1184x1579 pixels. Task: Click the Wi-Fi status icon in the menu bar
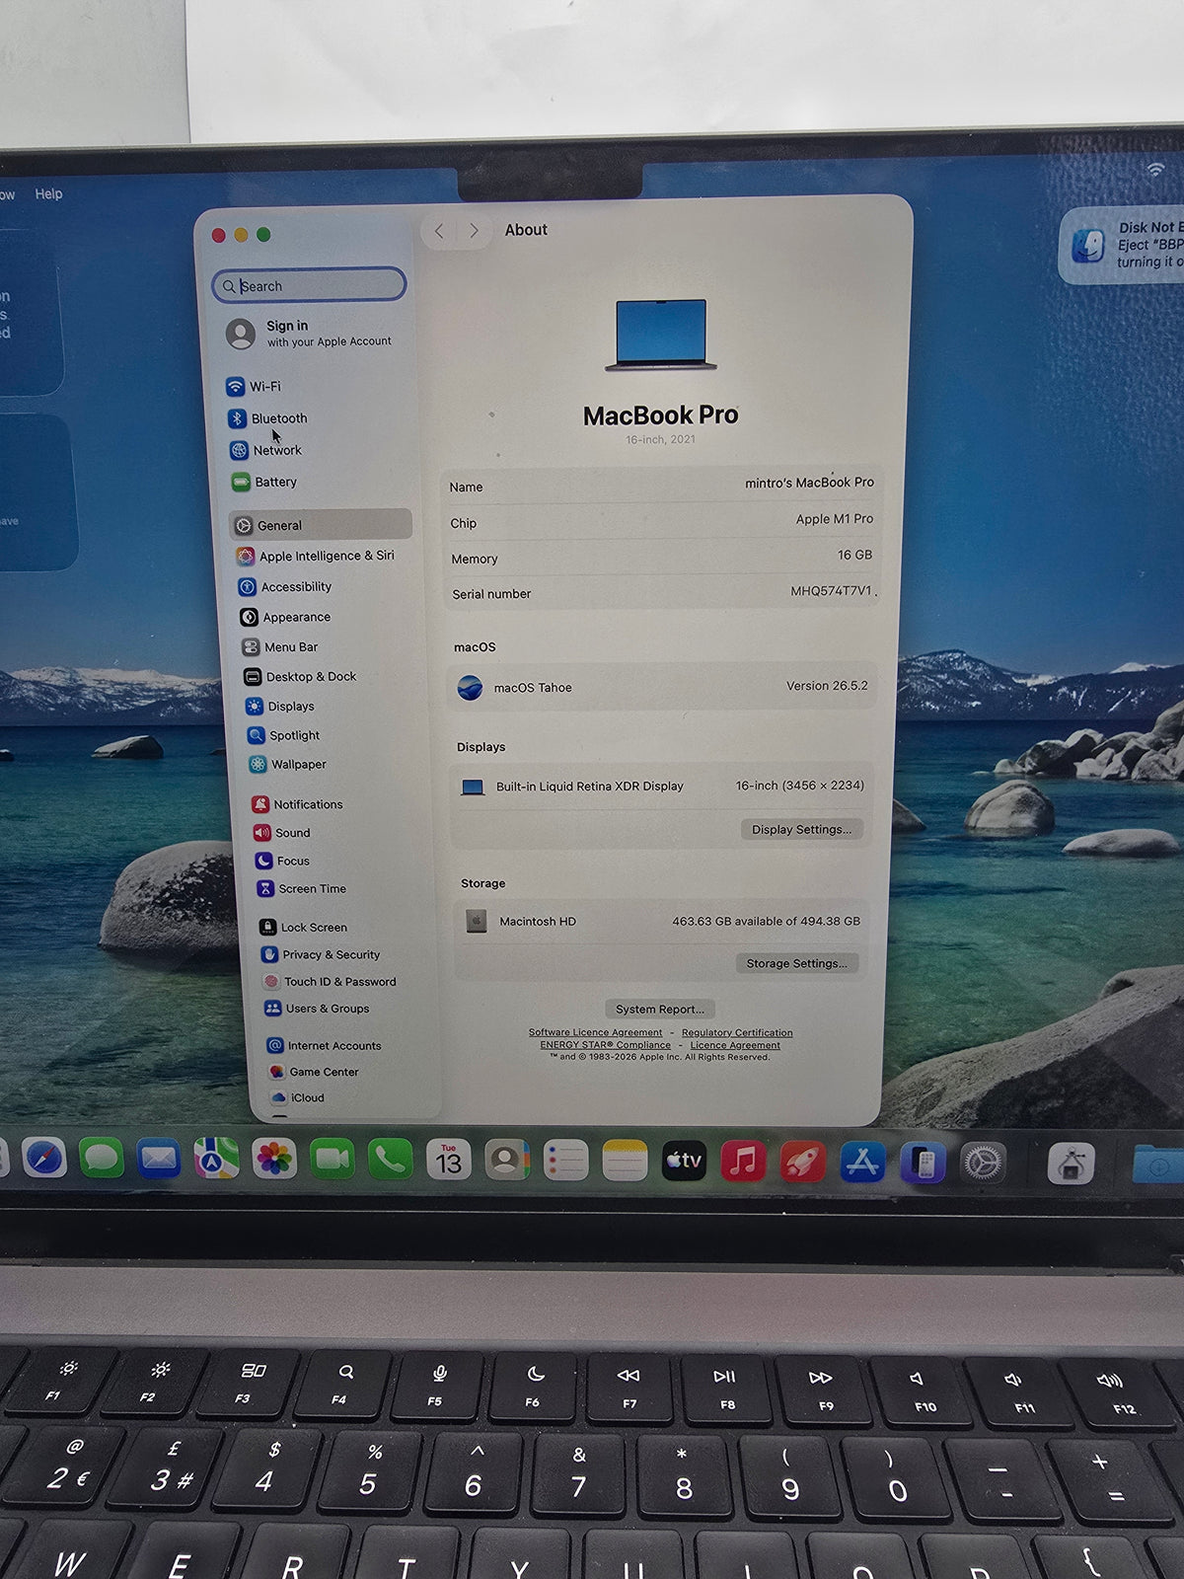point(1155,169)
